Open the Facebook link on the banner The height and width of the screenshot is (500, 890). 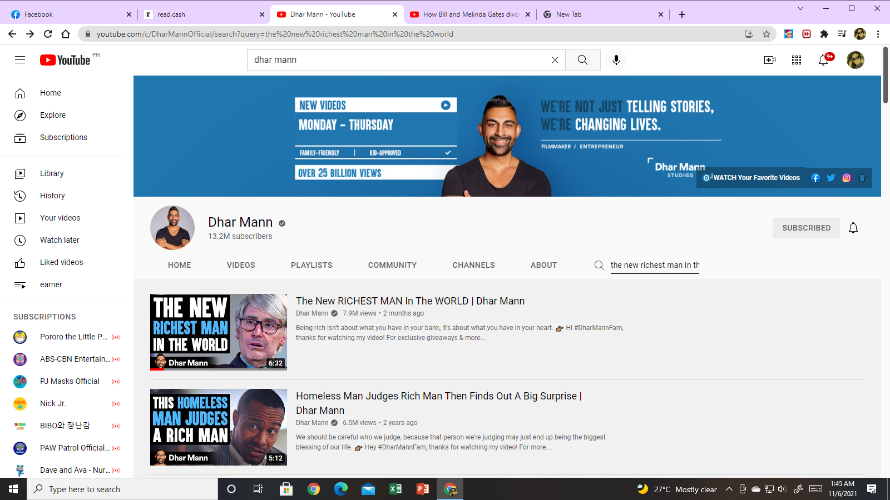click(x=815, y=178)
